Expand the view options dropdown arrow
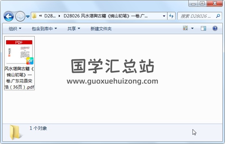The image size is (225, 144). point(192,28)
